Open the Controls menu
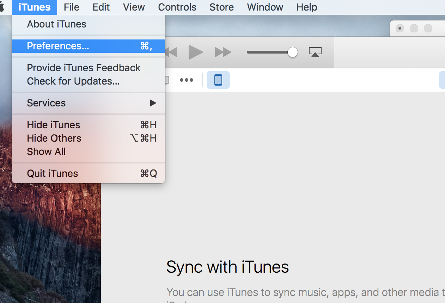The image size is (445, 303). 177,7
